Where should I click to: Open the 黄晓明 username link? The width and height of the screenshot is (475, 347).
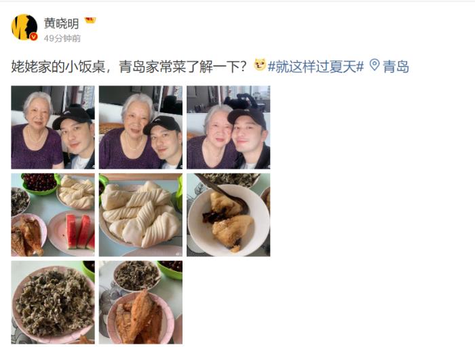coord(62,23)
